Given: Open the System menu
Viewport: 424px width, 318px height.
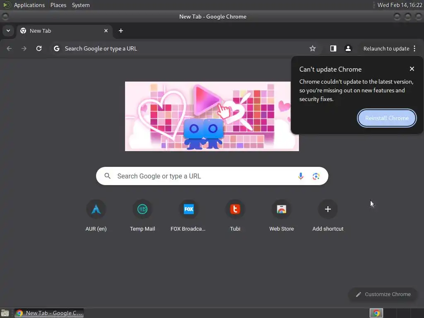Looking at the screenshot, I should (x=81, y=5).
